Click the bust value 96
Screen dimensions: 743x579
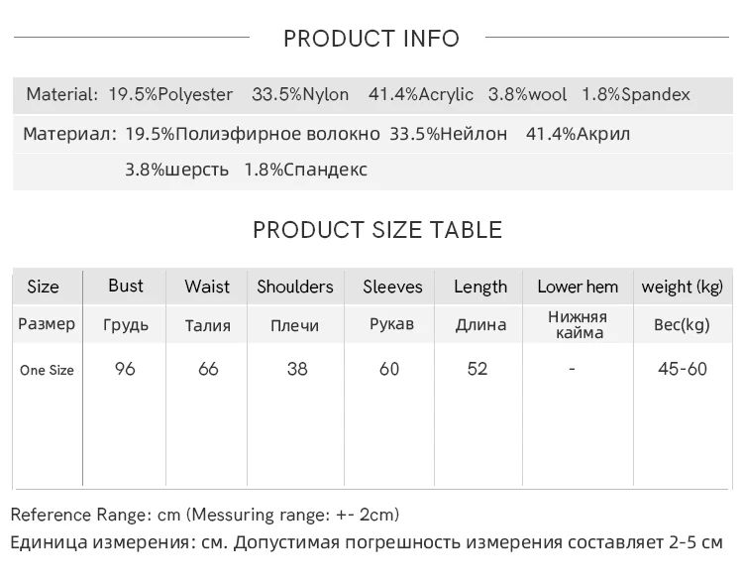pyautogui.click(x=125, y=369)
